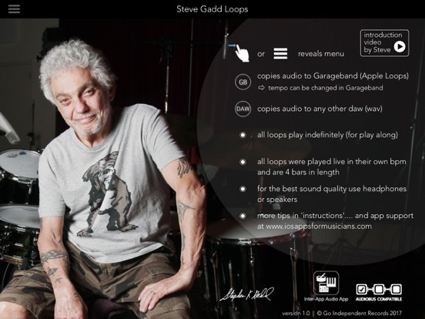
Task: Click the Inter-App Audio App icon
Action: click(326, 283)
